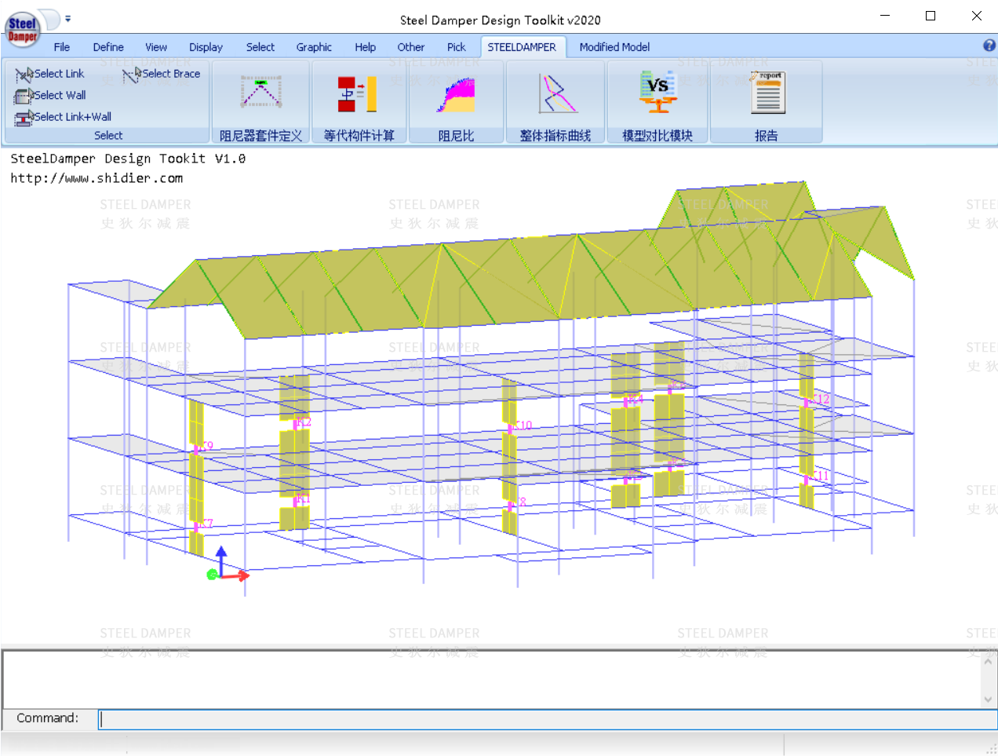Click the output panel scroll up arrow
The width and height of the screenshot is (998, 756).
click(988, 661)
